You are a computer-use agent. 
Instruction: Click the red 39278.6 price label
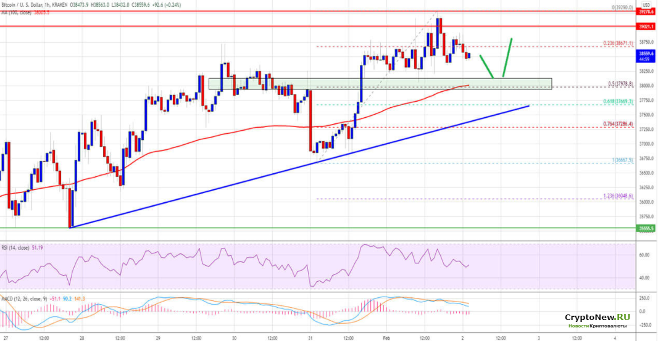(647, 12)
